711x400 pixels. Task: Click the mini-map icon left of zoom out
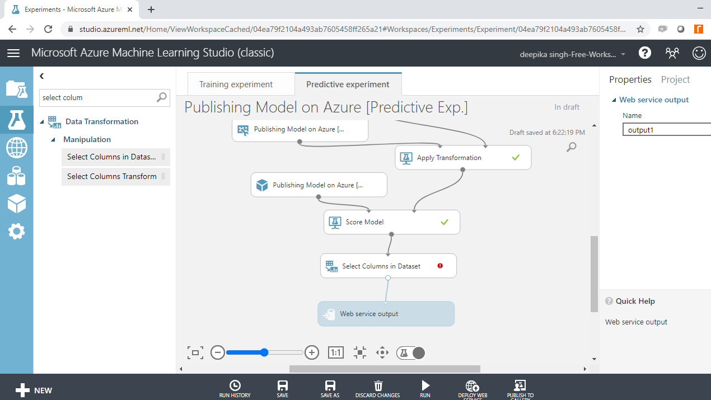(195, 352)
